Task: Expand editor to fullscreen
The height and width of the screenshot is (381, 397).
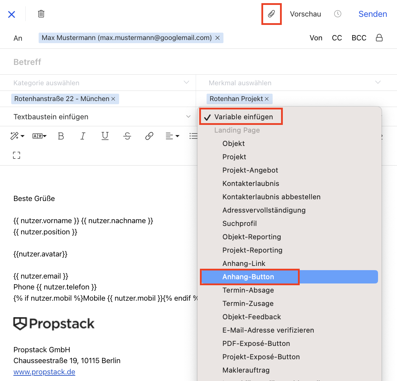Action: [17, 155]
